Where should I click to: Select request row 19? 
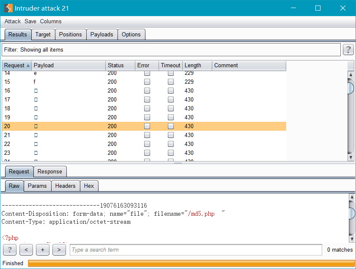coord(144,117)
